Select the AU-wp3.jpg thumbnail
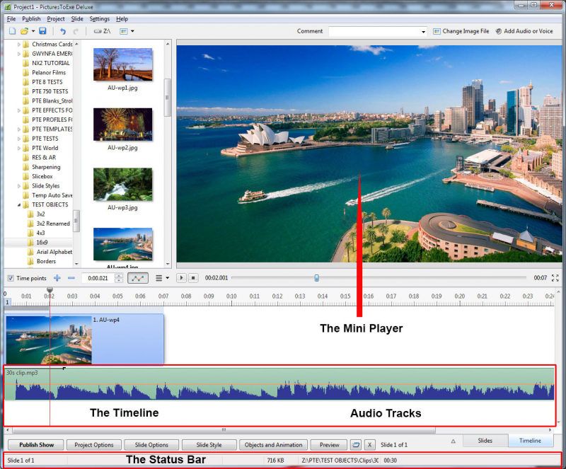 coord(122,184)
